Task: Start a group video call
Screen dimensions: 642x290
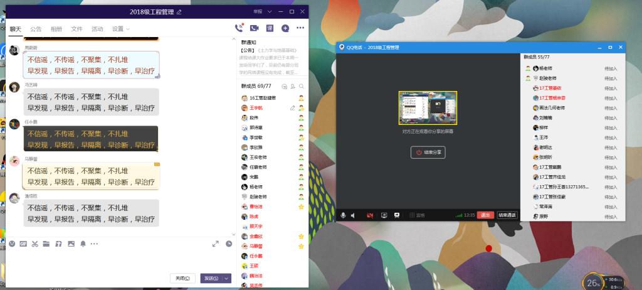Action: pos(254,28)
